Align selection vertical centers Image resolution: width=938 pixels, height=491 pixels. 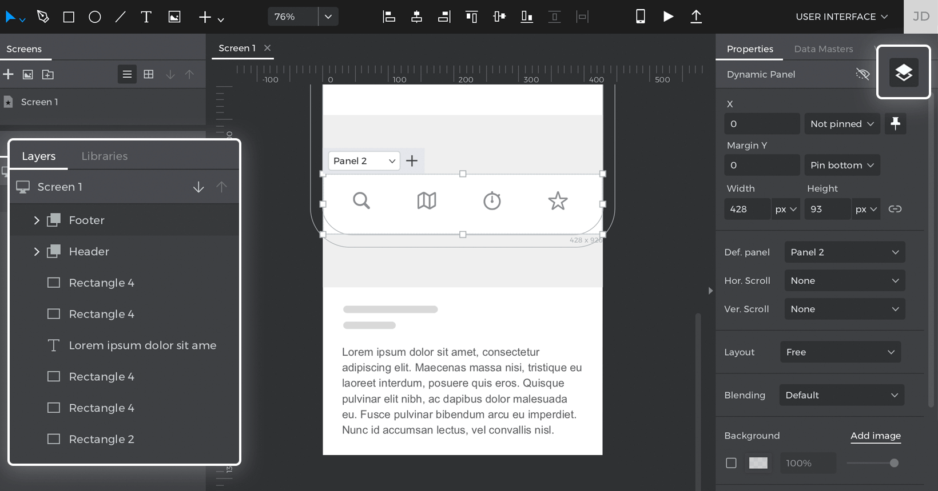tap(499, 17)
